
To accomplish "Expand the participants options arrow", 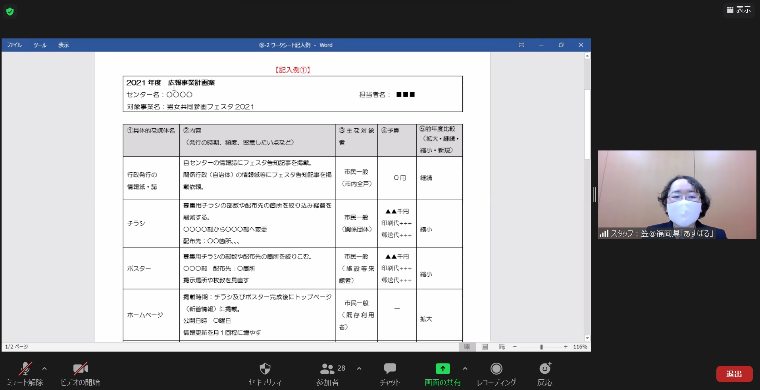I will tap(359, 369).
